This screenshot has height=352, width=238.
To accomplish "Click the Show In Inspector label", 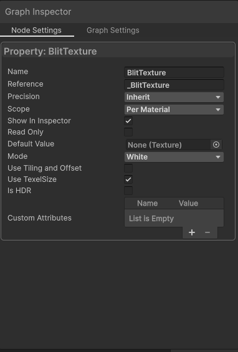I will pyautogui.click(x=39, y=121).
